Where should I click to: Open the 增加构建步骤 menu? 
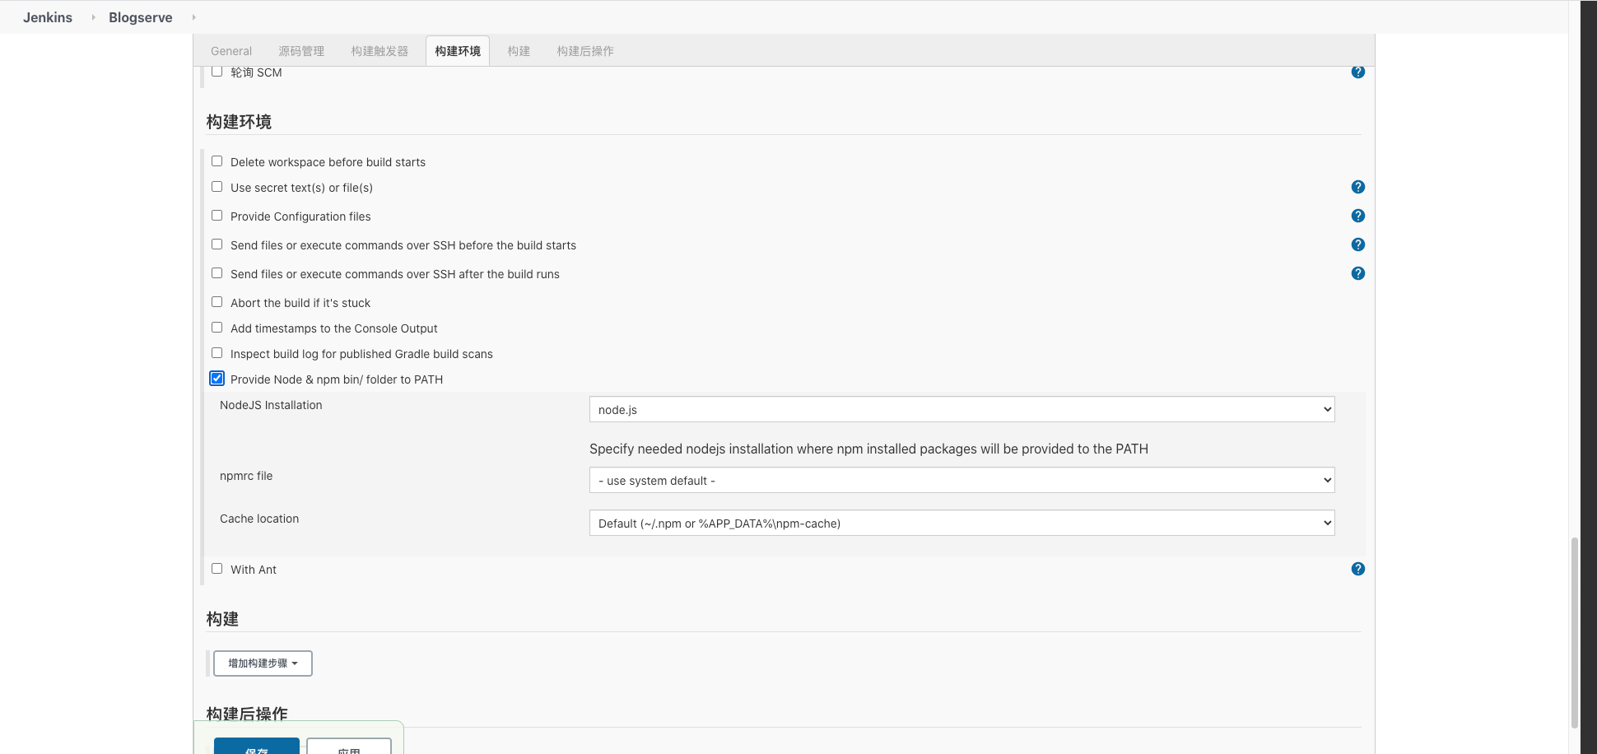[x=262, y=663]
